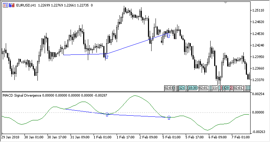
Task: Click the 18:30 economic event marker
Action: coord(193,88)
